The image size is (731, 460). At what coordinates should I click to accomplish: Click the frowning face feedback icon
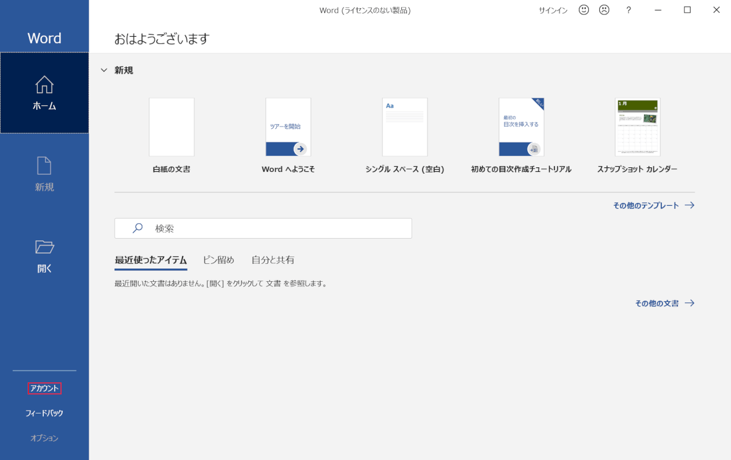click(604, 10)
